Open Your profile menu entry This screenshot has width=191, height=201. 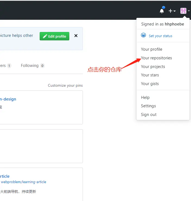[152, 49]
